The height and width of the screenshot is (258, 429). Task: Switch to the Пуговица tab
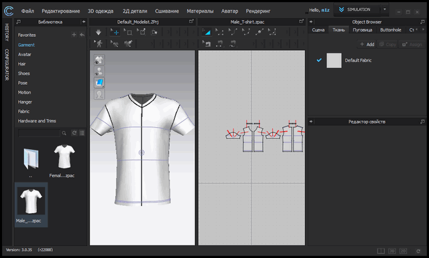click(x=362, y=29)
